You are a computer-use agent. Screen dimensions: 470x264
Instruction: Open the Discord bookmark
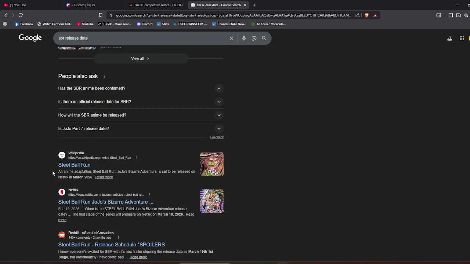click(x=145, y=24)
